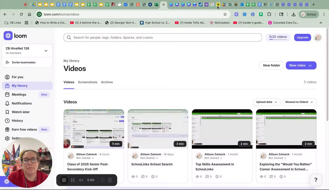The image size is (329, 190).
Task: Expand the ZB HiveNet 126 workspace switcher
Action: pyautogui.click(x=27, y=50)
